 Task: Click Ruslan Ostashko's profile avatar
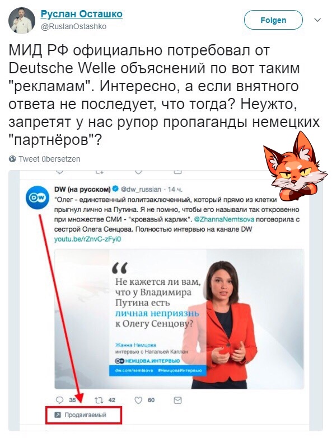tap(22, 21)
